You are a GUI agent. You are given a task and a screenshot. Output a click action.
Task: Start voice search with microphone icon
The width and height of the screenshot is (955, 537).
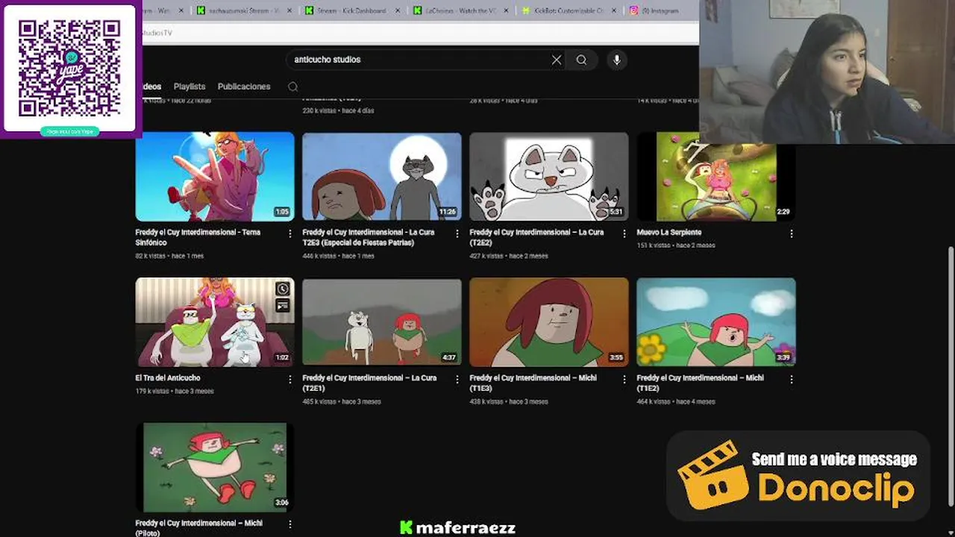tap(616, 60)
